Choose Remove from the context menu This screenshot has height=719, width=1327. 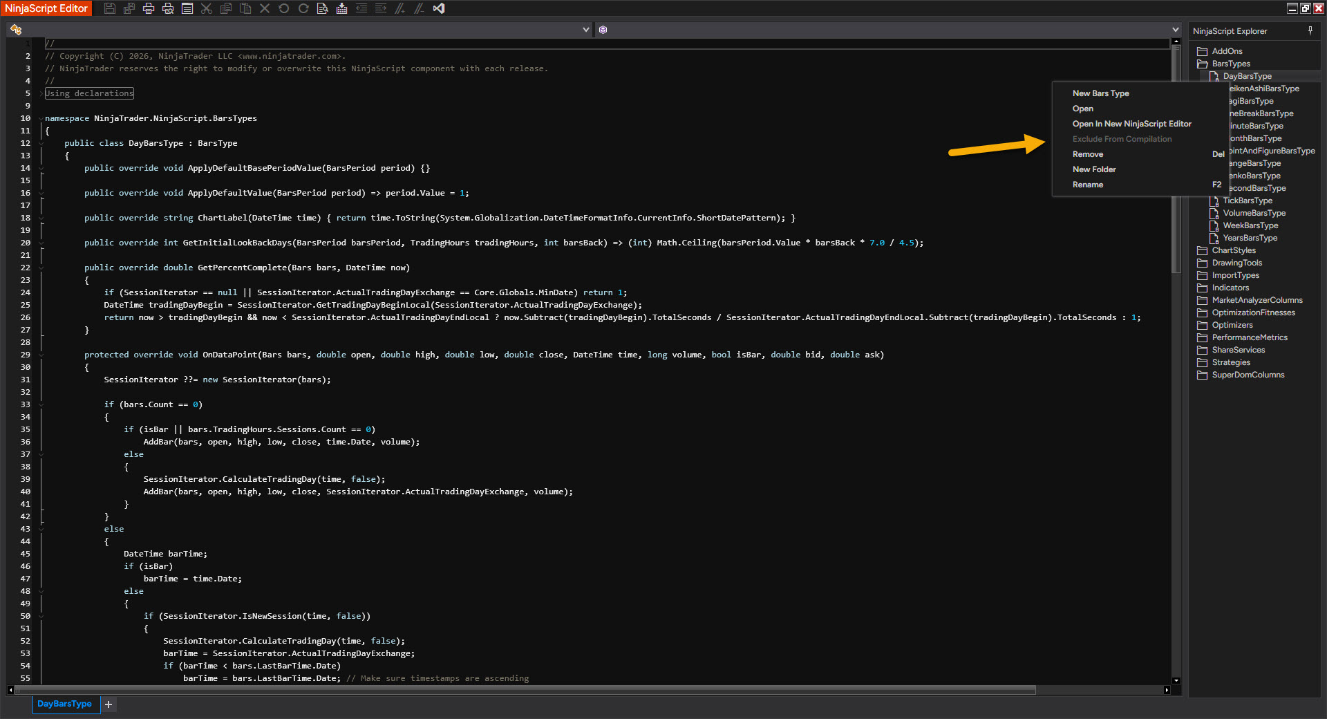click(1139, 154)
